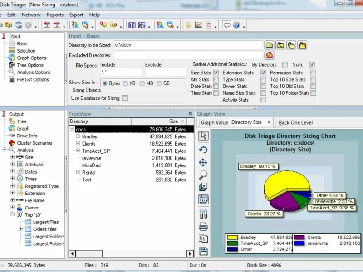The height and width of the screenshot is (272, 363).
Task: Click the yellow Bradley legend swatch
Action: (232, 237)
